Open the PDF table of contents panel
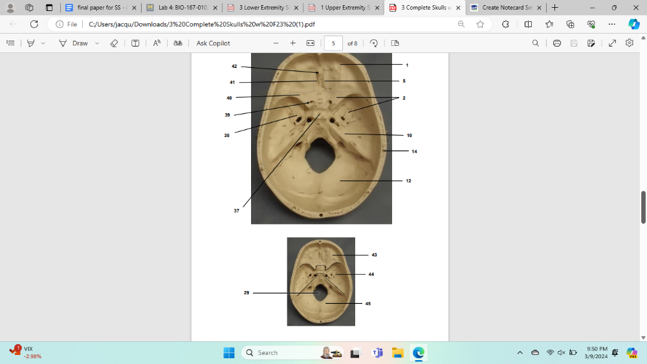The image size is (647, 364). tap(10, 43)
